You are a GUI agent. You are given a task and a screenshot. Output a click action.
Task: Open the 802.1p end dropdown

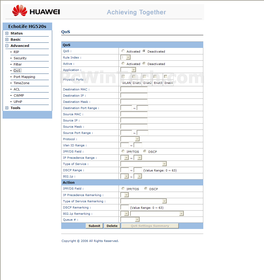[x=138, y=176]
